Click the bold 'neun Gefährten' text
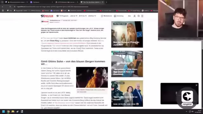This screenshot has width=203, height=114. coord(70,38)
